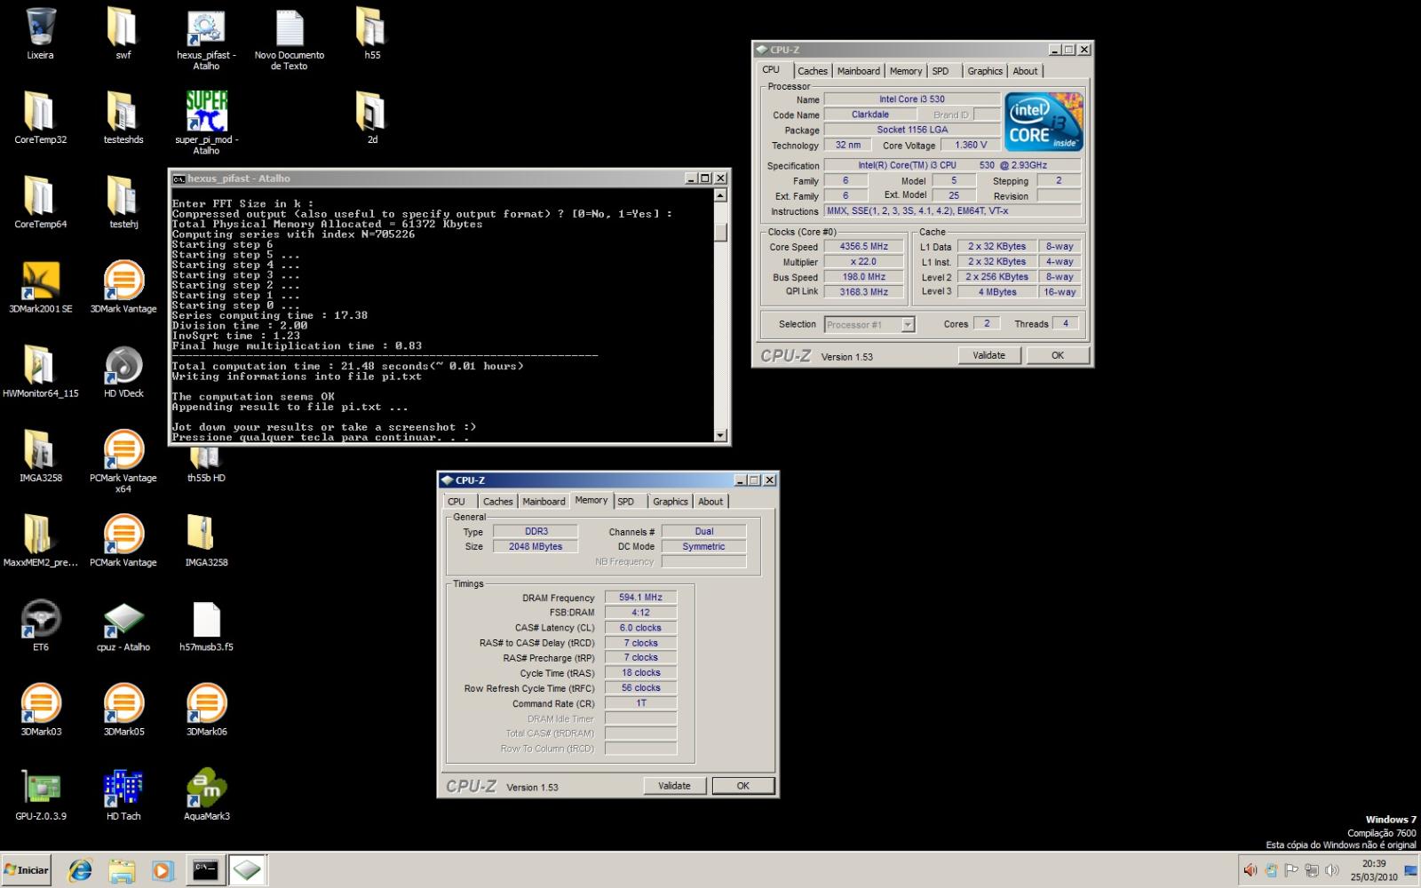
Task: Open the testeshds folder
Action: 123,118
